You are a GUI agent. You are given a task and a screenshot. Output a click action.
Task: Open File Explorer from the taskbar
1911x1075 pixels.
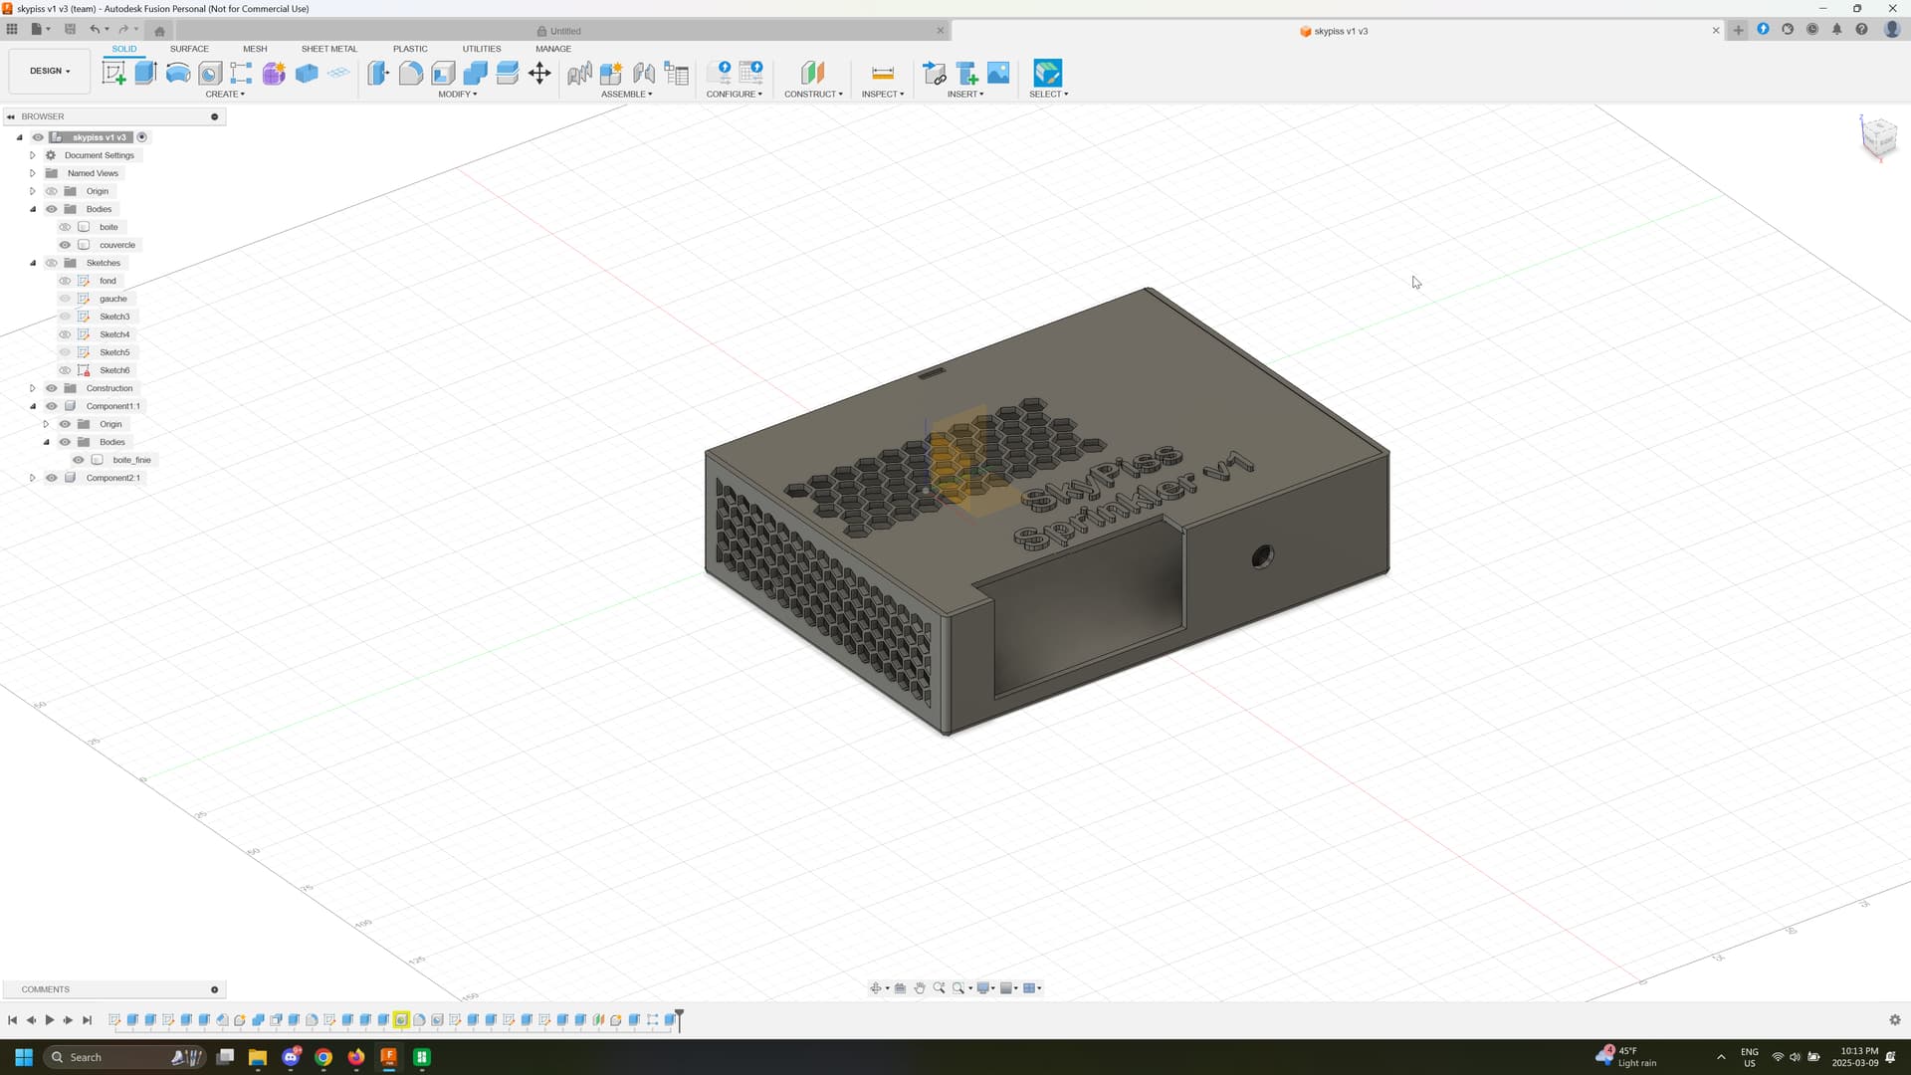258,1057
